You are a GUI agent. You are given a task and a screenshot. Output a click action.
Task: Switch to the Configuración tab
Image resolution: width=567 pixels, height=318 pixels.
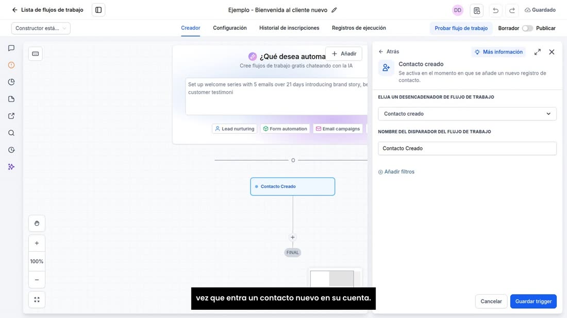click(x=229, y=28)
